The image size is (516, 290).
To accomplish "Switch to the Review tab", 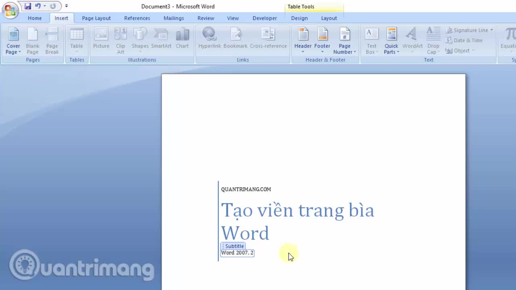I will coord(206,18).
